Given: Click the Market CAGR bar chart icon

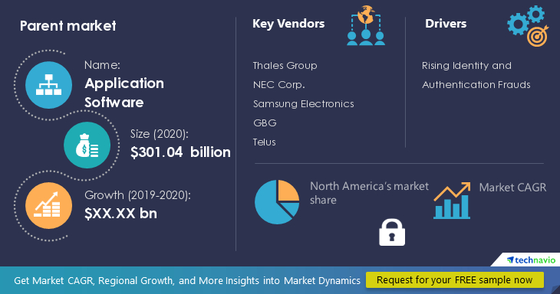Looking at the screenshot, I should tap(452, 201).
